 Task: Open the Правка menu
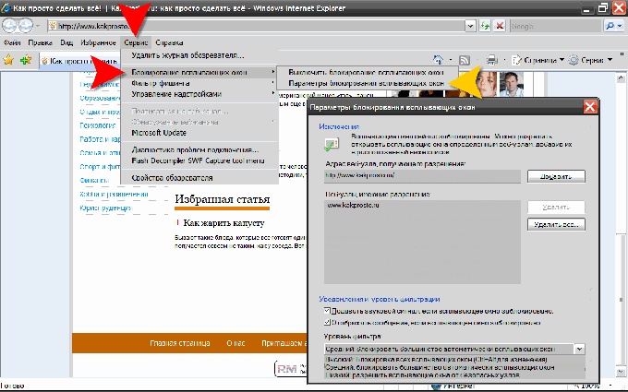40,42
